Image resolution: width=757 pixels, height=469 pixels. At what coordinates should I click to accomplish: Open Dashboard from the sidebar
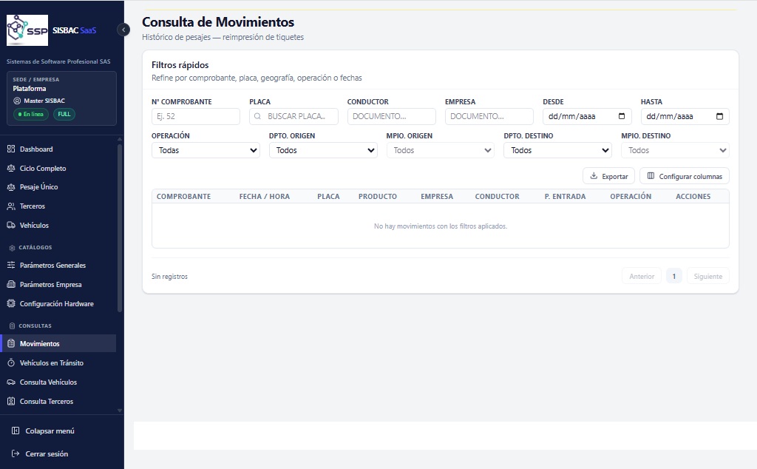pyautogui.click(x=58, y=149)
